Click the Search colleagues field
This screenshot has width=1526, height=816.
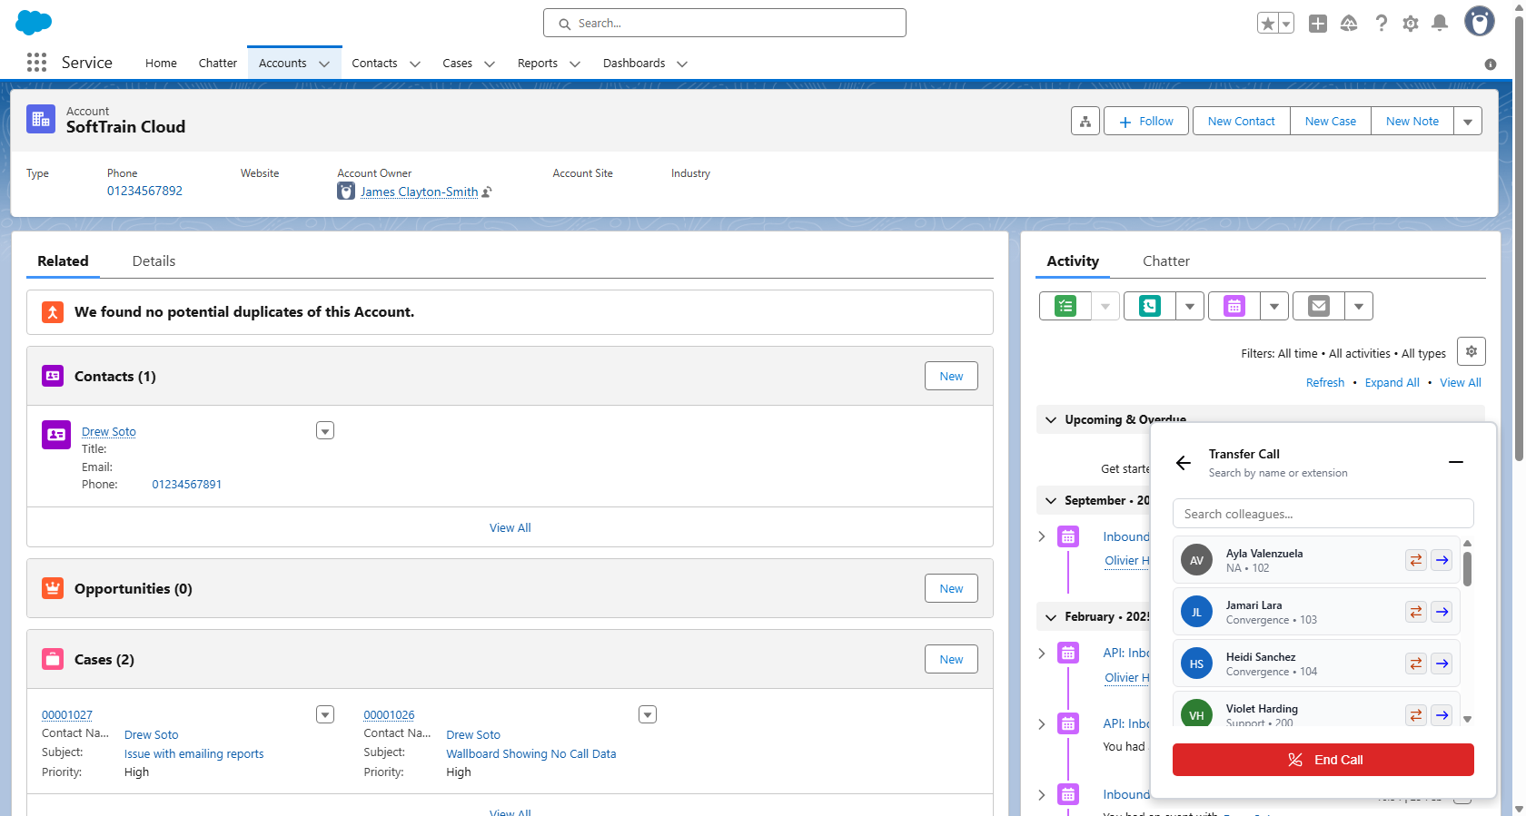pyautogui.click(x=1322, y=514)
